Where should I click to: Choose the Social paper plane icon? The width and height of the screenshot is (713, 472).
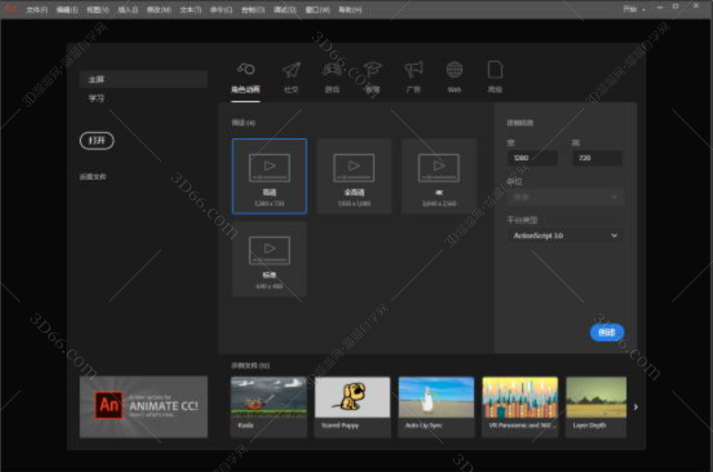(x=291, y=70)
